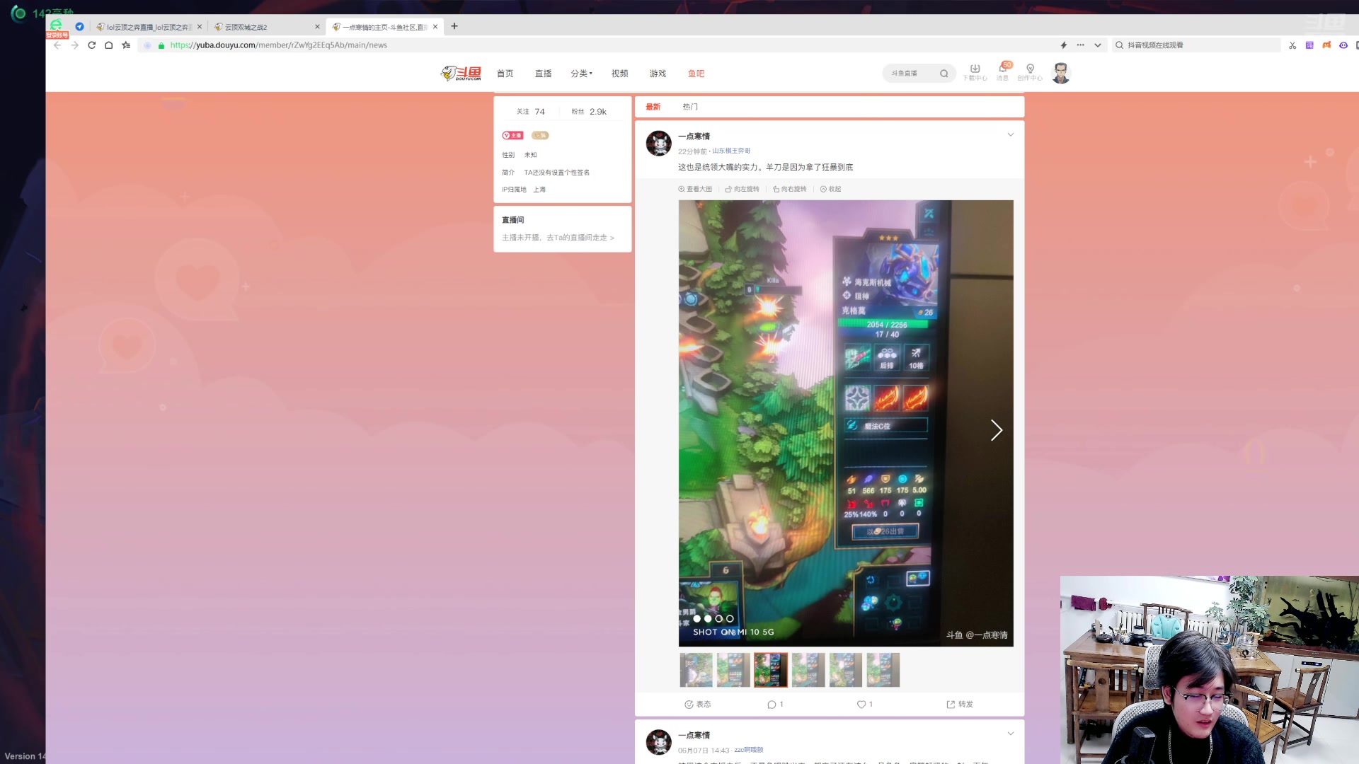
Task: Click the close button on screenshot overlay
Action: pyautogui.click(x=928, y=214)
